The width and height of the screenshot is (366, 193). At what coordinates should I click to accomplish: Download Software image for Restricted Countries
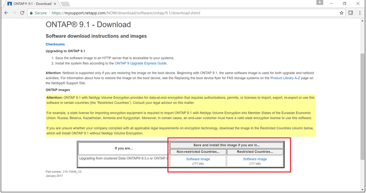pos(255,159)
